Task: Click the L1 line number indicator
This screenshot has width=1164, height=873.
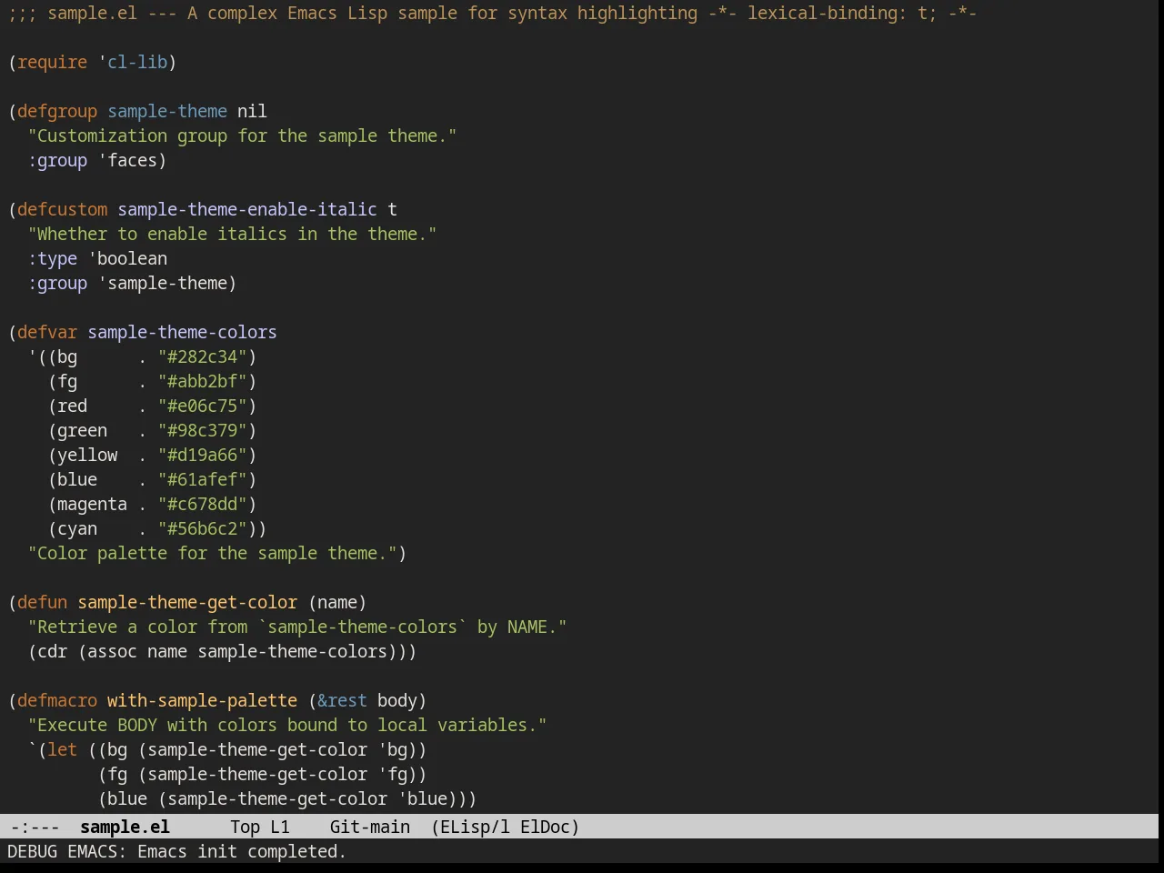Action: tap(279, 827)
